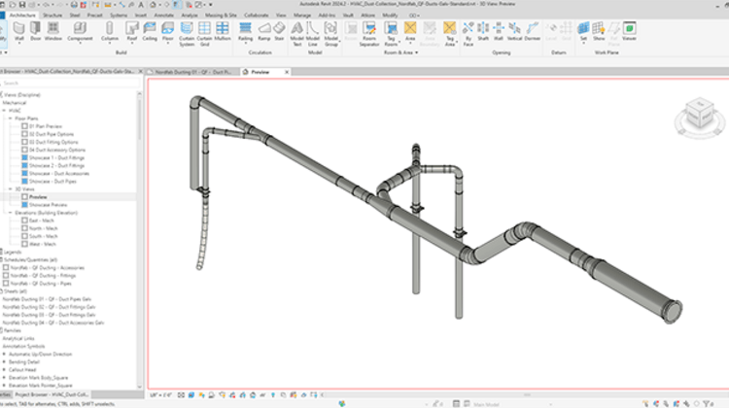
Task: Open the Showcase Preview 3D view
Action: click(x=48, y=205)
